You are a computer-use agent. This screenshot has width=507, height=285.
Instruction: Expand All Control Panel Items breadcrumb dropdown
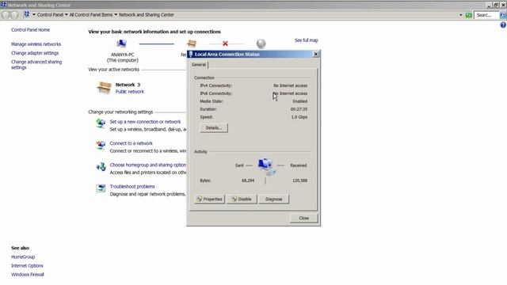click(116, 15)
